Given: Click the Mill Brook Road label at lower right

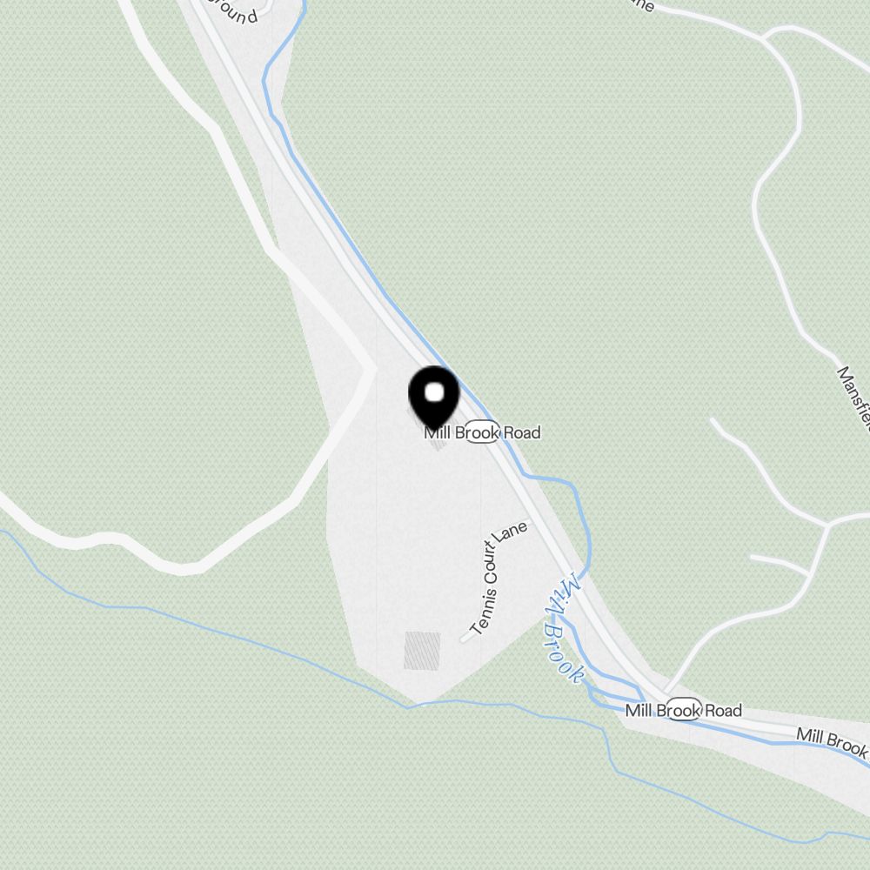Looking at the screenshot, I should click(684, 710).
